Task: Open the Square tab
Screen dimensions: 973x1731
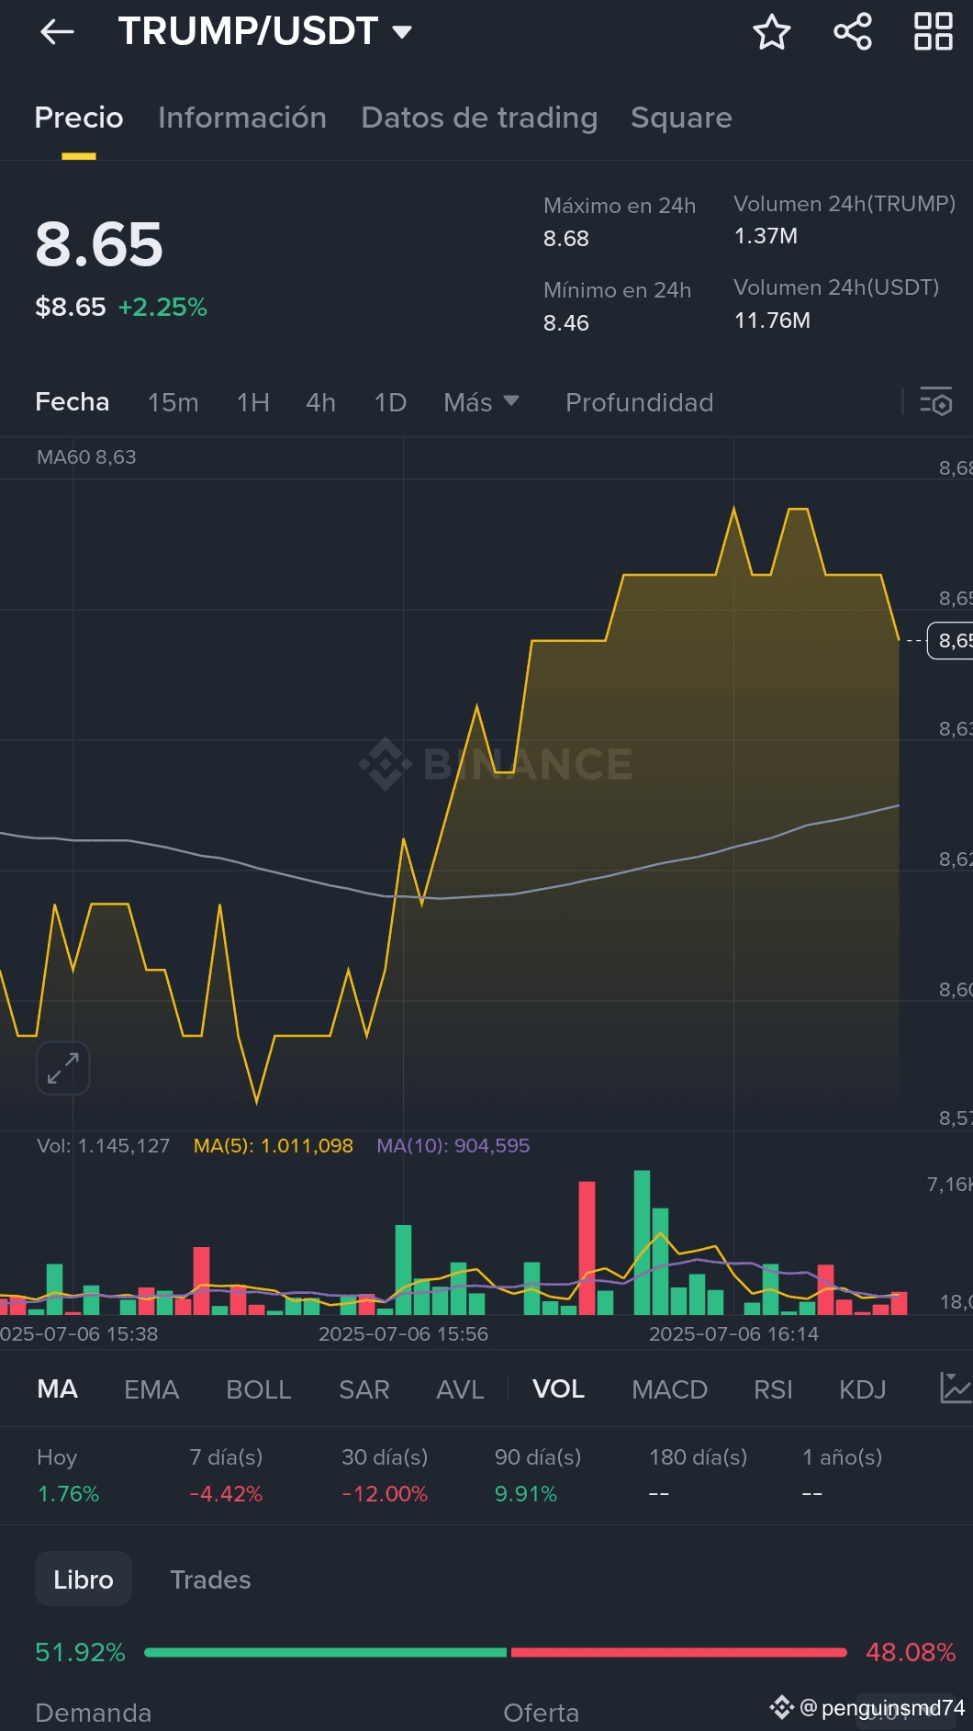Action: [681, 118]
